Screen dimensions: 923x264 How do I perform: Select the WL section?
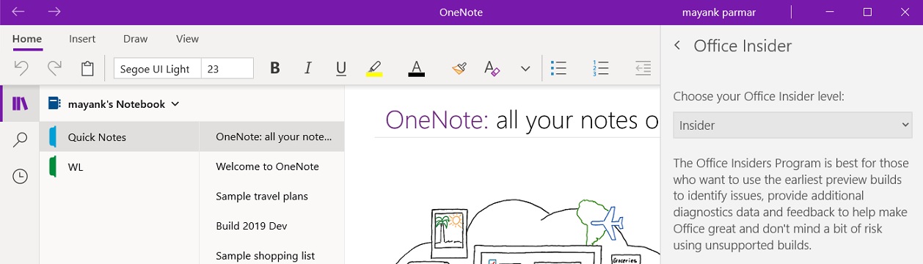tap(120, 166)
